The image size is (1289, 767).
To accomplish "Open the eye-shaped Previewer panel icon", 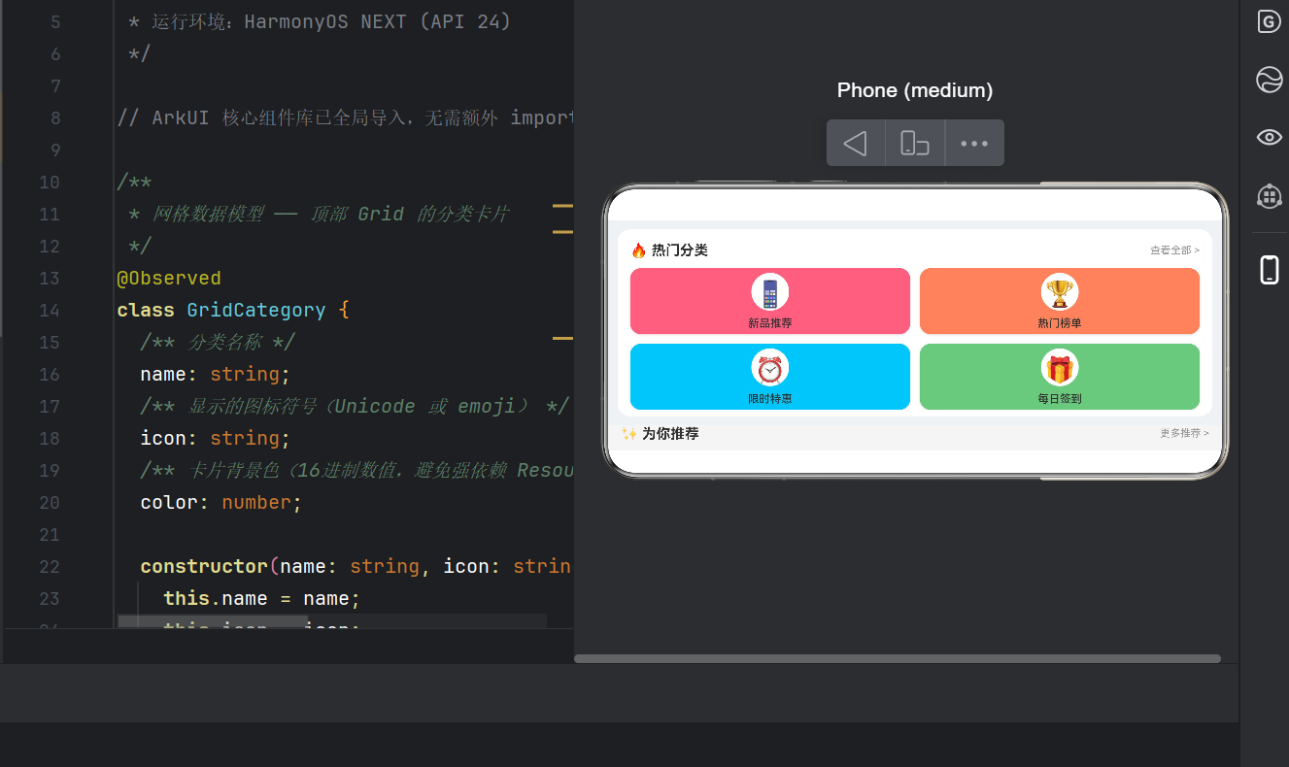I will click(1269, 137).
